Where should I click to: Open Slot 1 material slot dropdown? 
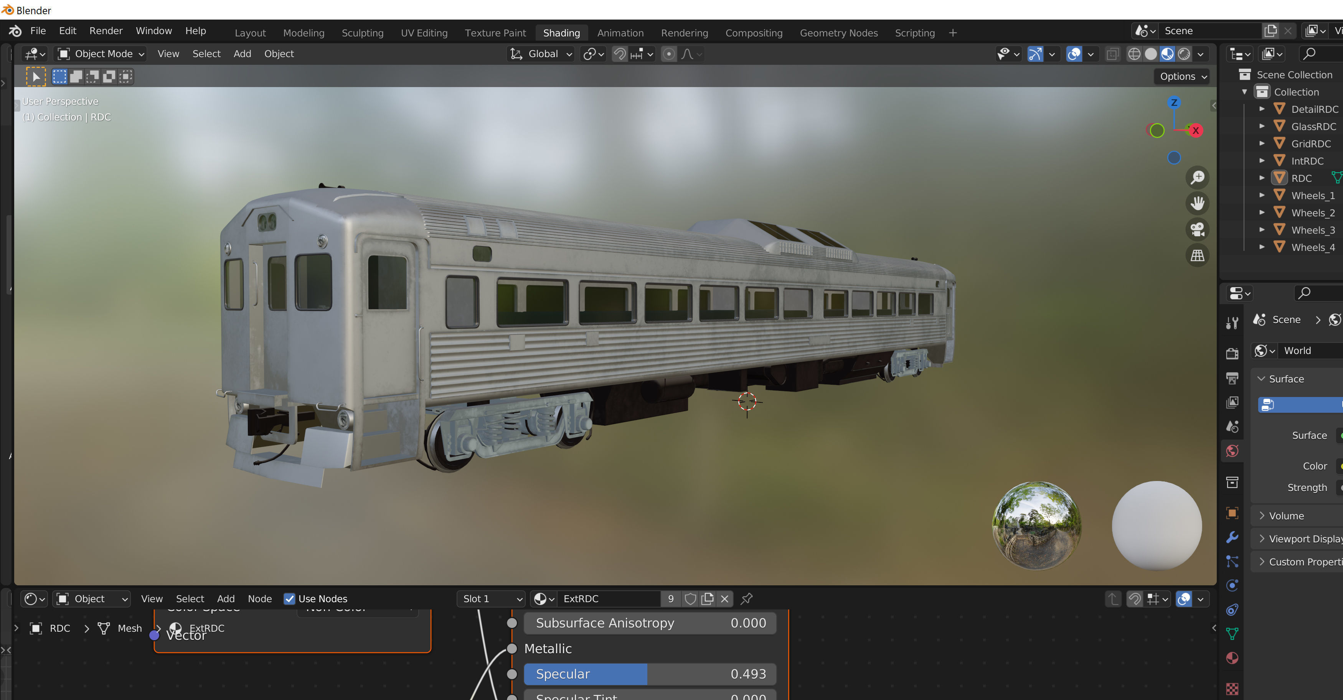491,599
